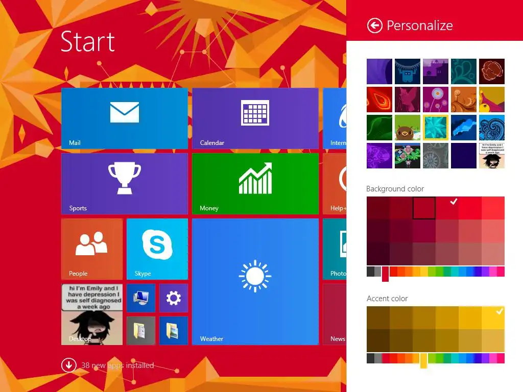Open the Help+Tips tile

[x=335, y=184]
